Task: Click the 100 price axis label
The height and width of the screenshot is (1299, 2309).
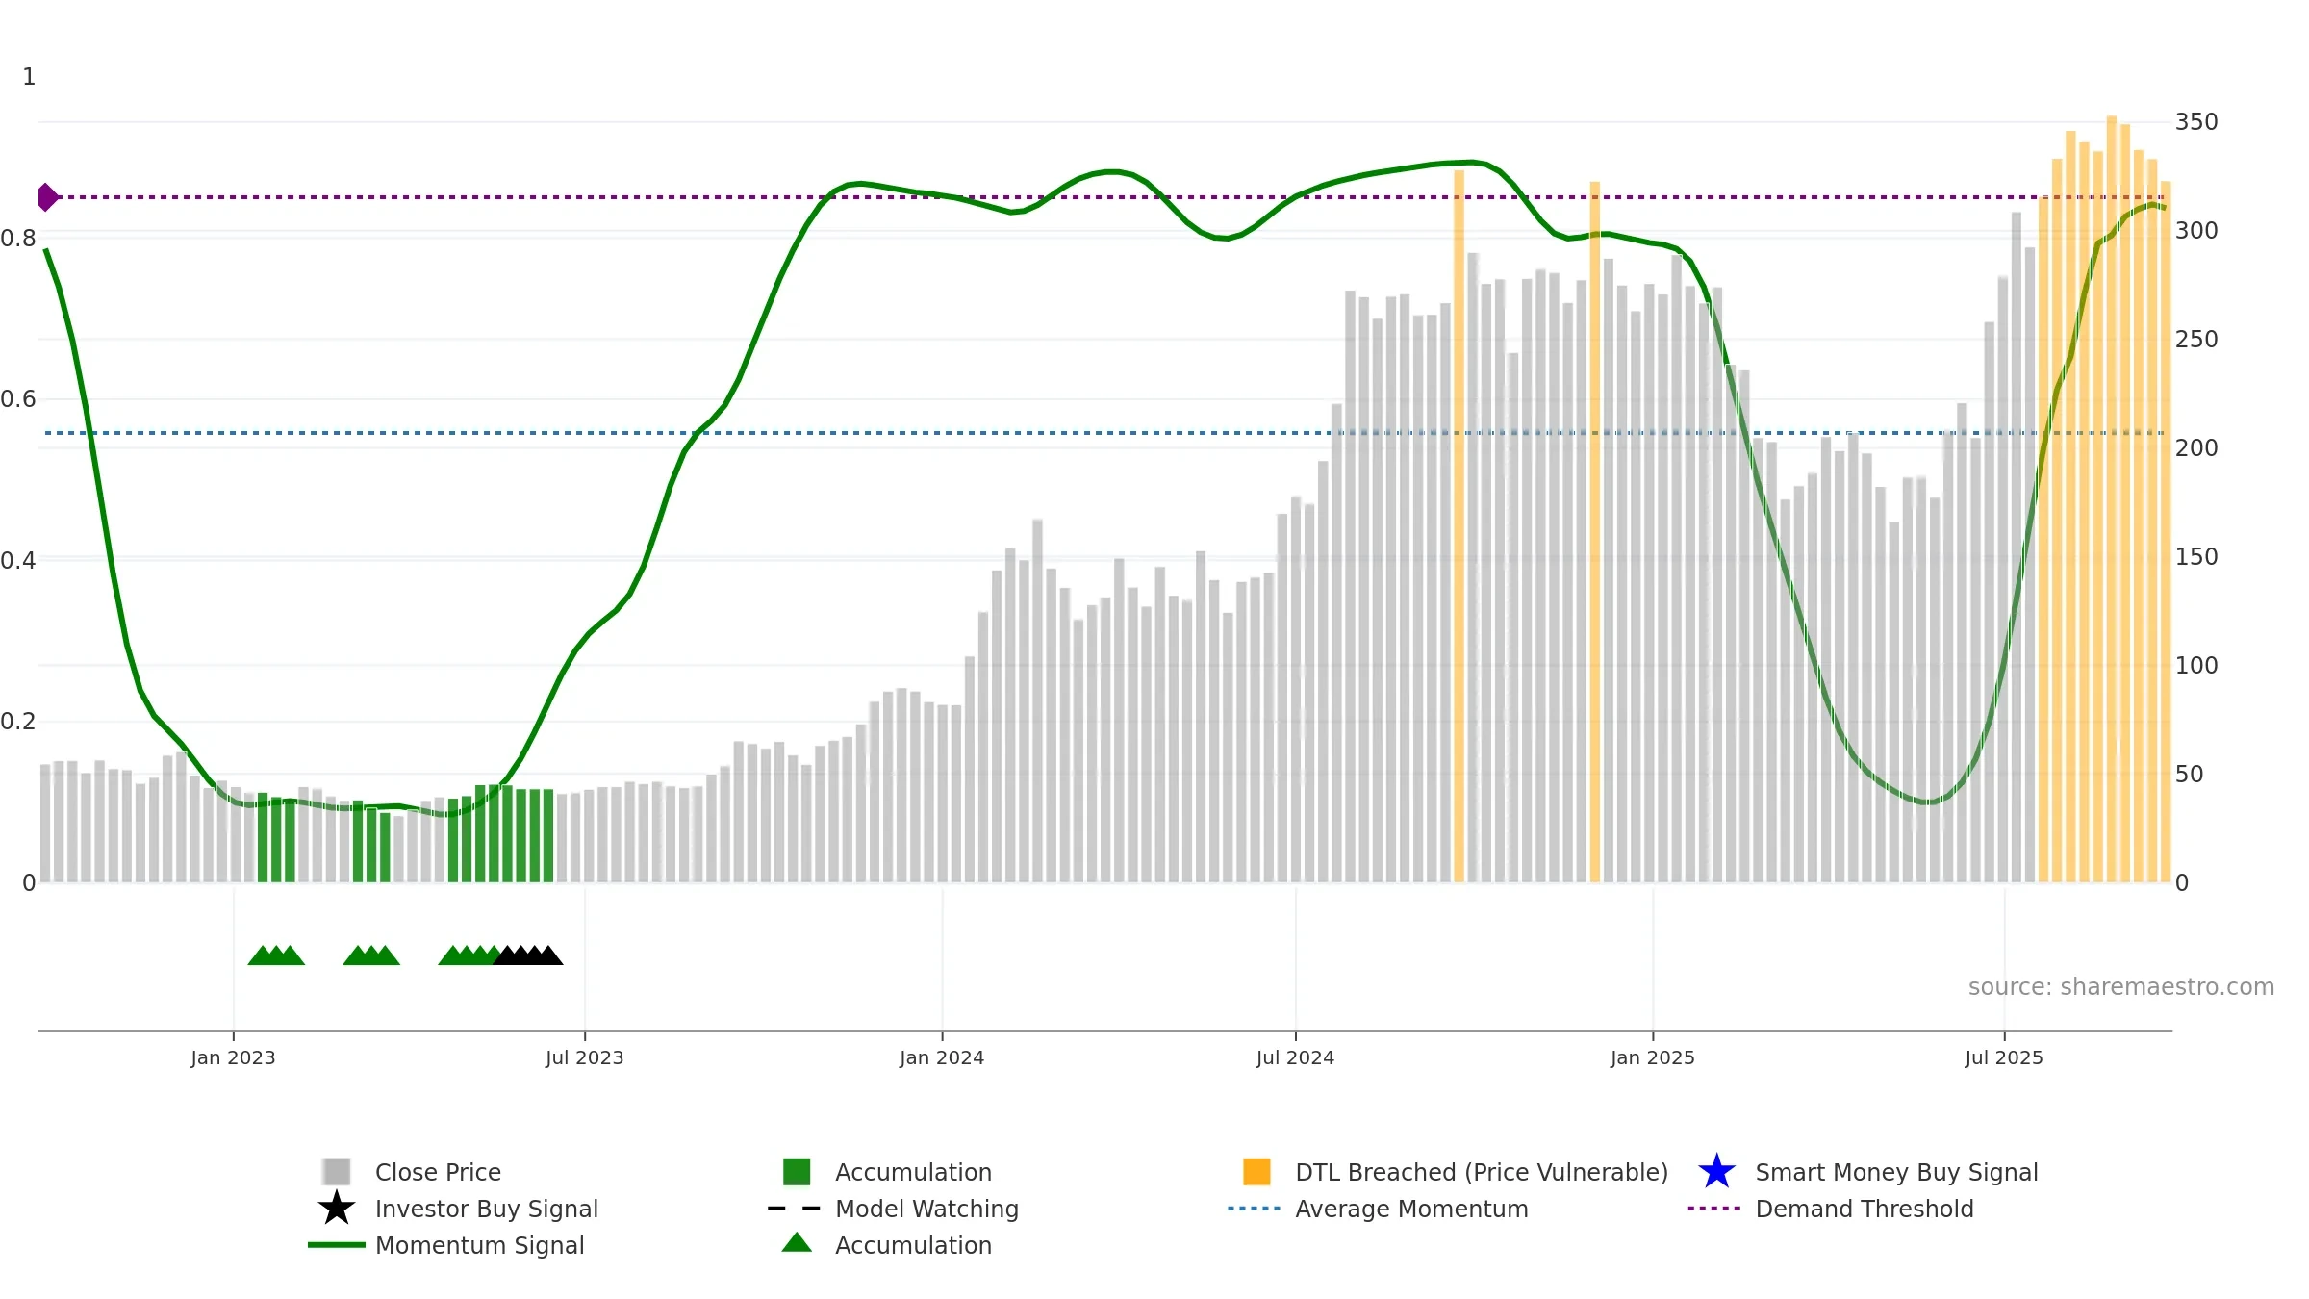Action: coord(2196,665)
